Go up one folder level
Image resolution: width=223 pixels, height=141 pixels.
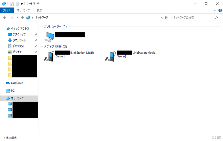coord(23,18)
